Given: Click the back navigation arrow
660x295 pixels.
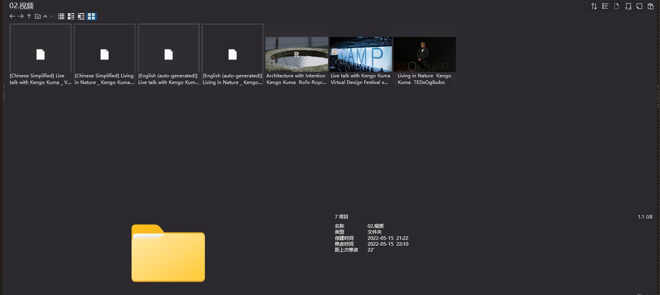Looking at the screenshot, I should coord(12,16).
